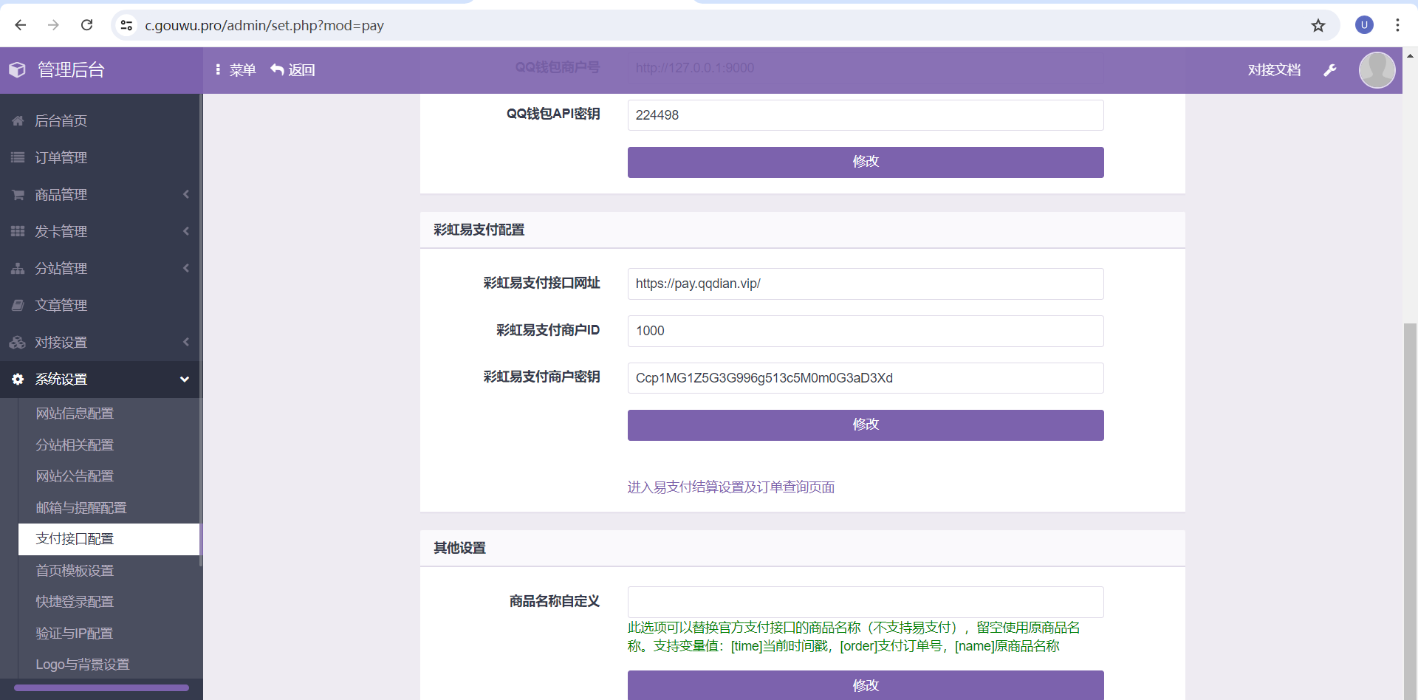Click the scrollbar up arrow

click(x=1410, y=55)
